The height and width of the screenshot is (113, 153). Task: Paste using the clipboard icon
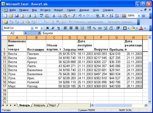[65, 16]
